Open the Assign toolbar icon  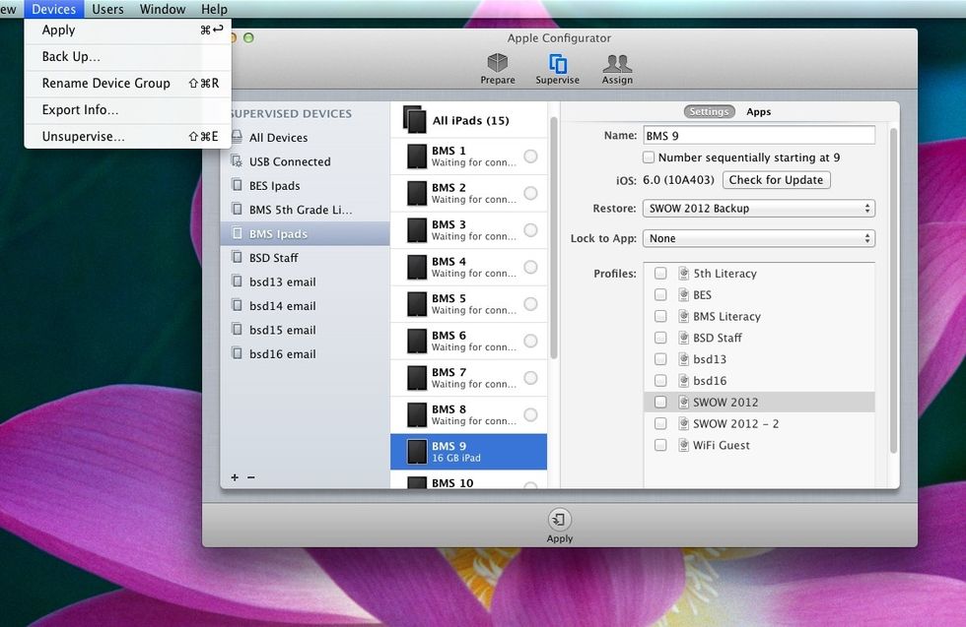click(617, 68)
